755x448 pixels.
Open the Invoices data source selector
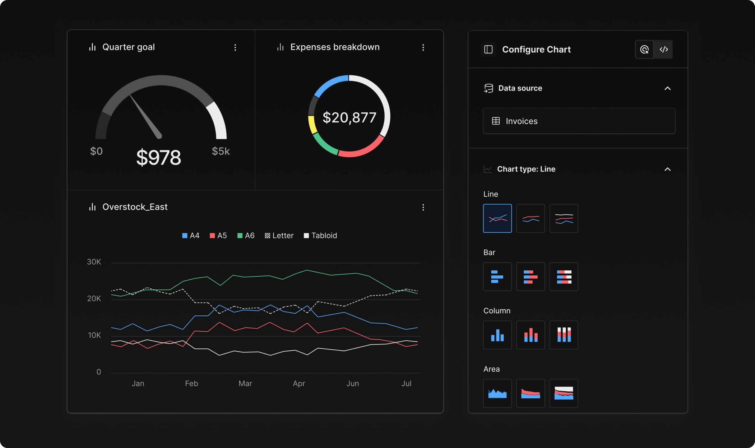tap(579, 121)
